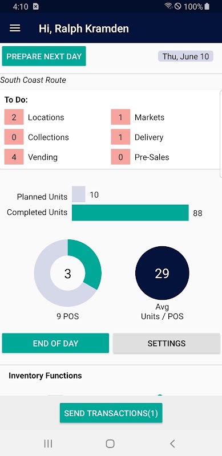Open the Thu, June 10 date selector

click(185, 56)
